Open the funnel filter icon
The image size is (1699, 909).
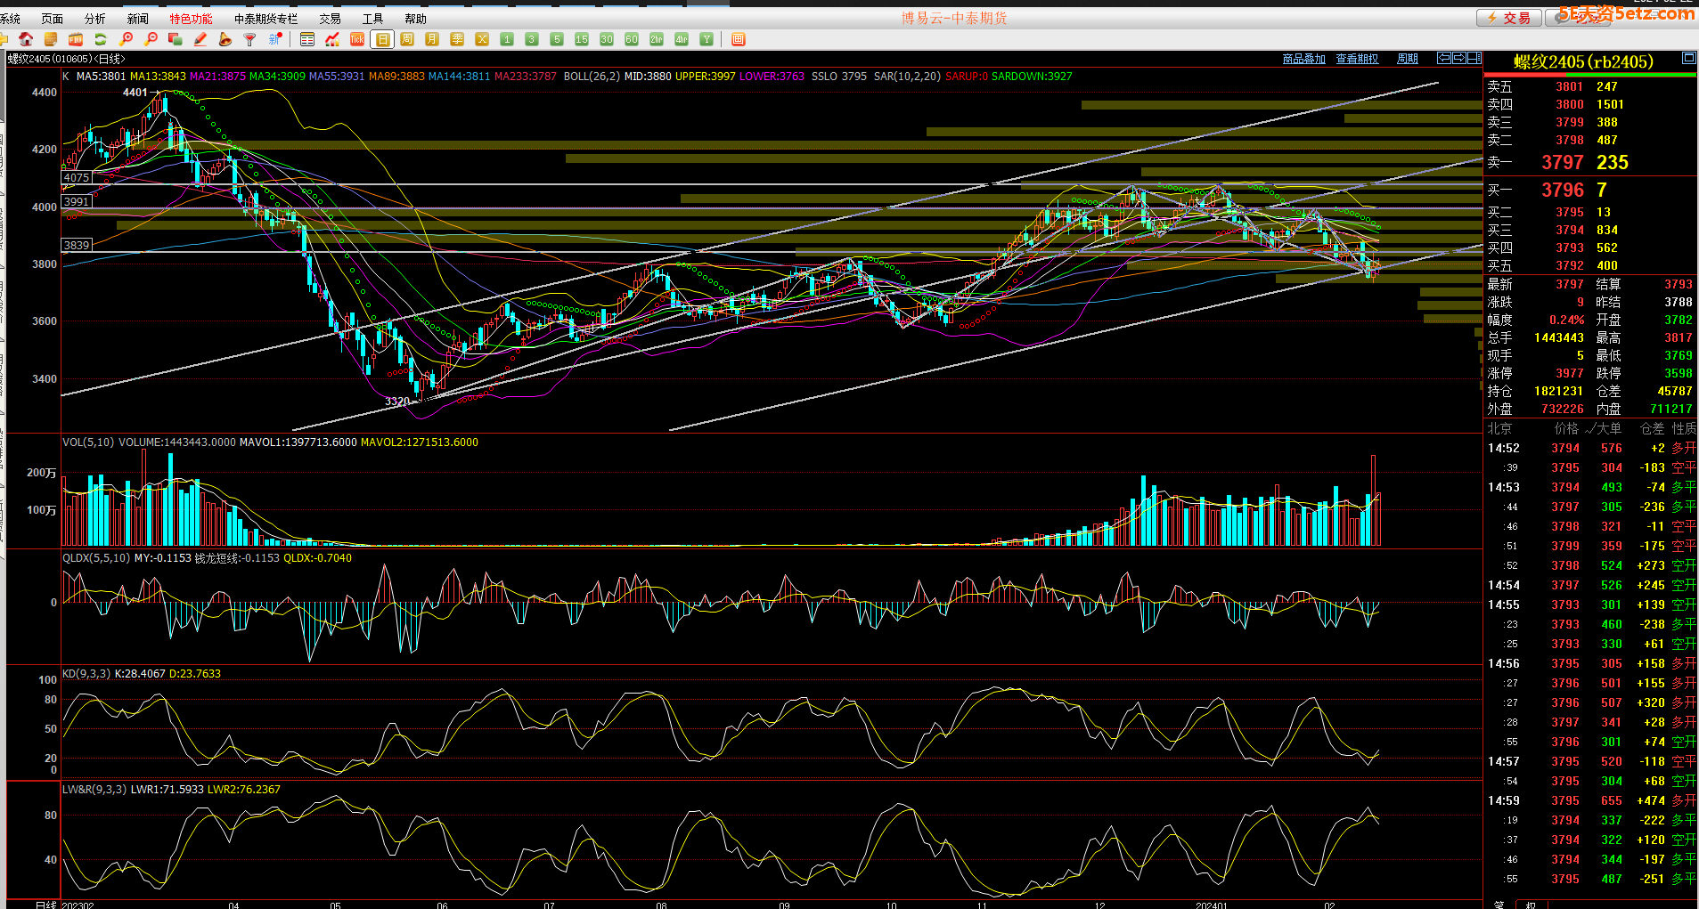(250, 39)
